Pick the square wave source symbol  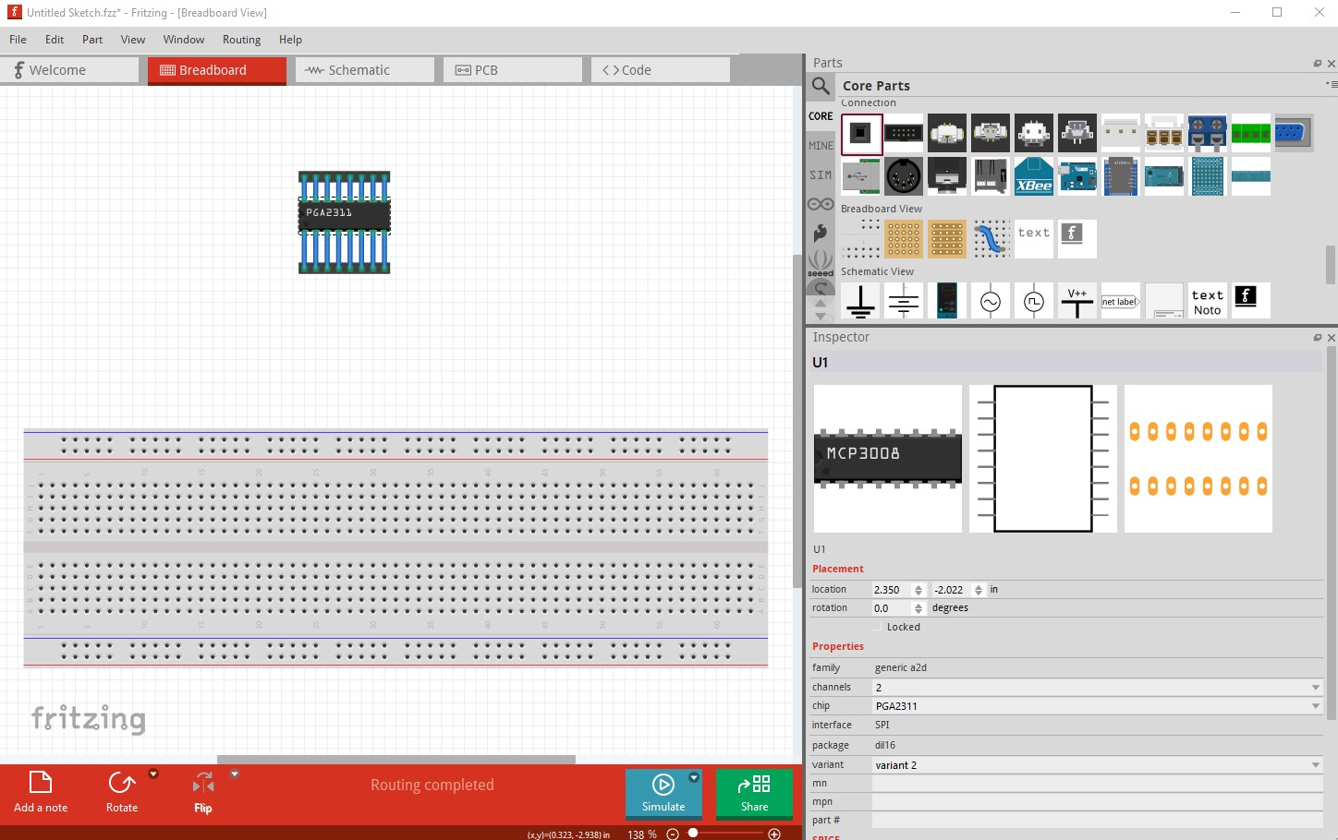[x=1034, y=301]
